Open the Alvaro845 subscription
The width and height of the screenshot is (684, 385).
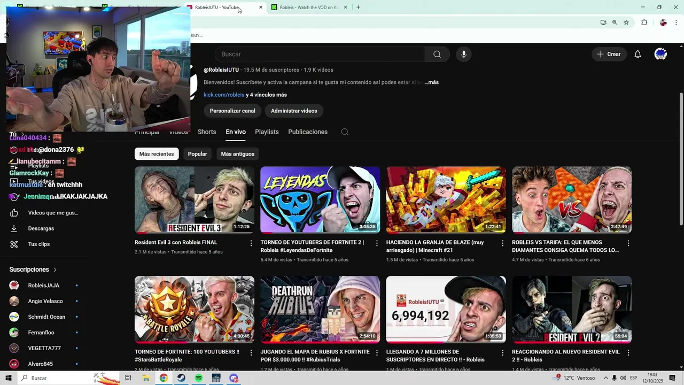coord(45,364)
